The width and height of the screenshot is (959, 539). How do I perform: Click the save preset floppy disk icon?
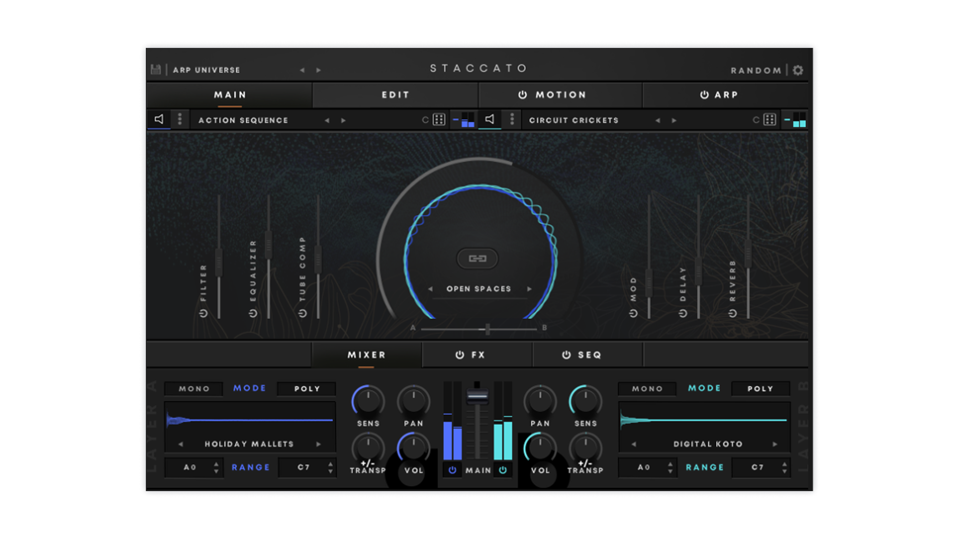(x=156, y=70)
